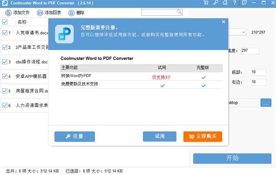Click the output path field ending sktop

click(244, 103)
